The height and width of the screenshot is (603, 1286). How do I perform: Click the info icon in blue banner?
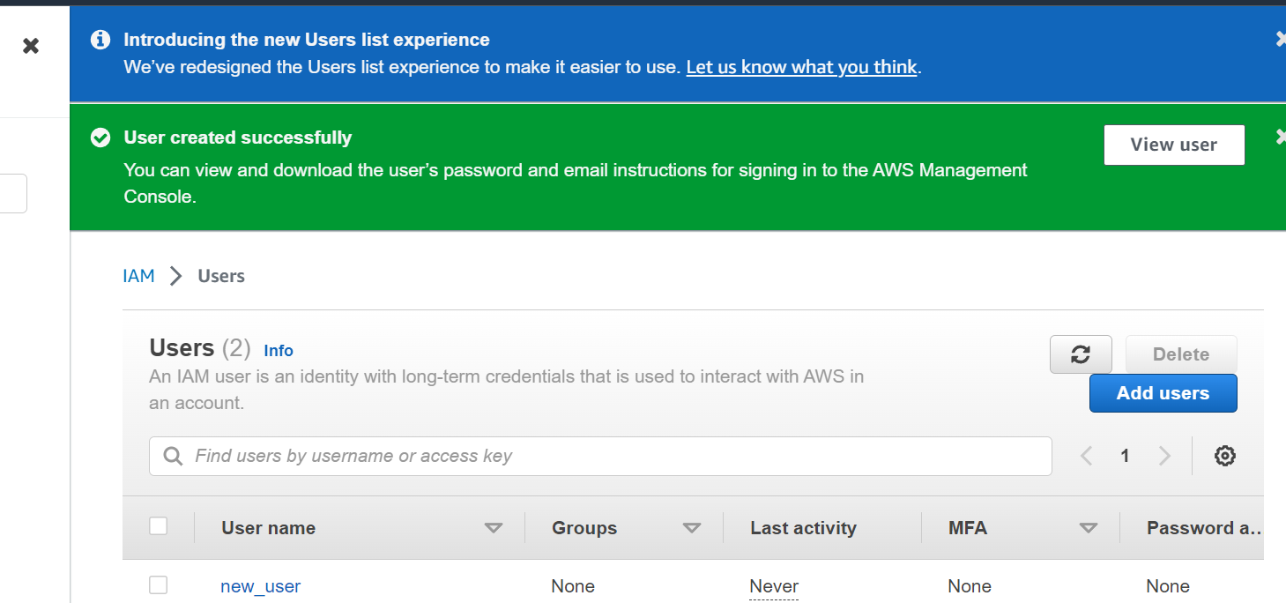pos(100,40)
